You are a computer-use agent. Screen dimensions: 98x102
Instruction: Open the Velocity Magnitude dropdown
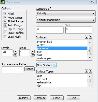(66, 20)
